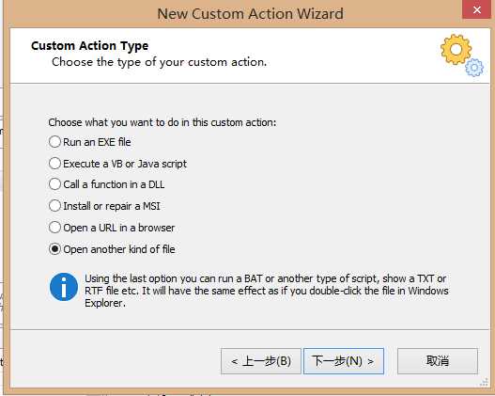Click the 'Choose what you want' prompt label
This screenshot has height=396, width=495.
tap(162, 122)
